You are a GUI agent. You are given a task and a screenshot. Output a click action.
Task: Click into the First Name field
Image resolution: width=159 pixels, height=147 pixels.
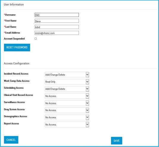[57, 21]
